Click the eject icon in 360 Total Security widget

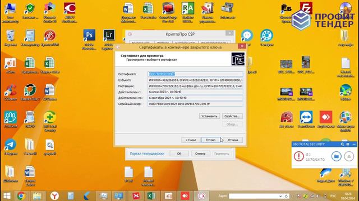click(x=349, y=156)
